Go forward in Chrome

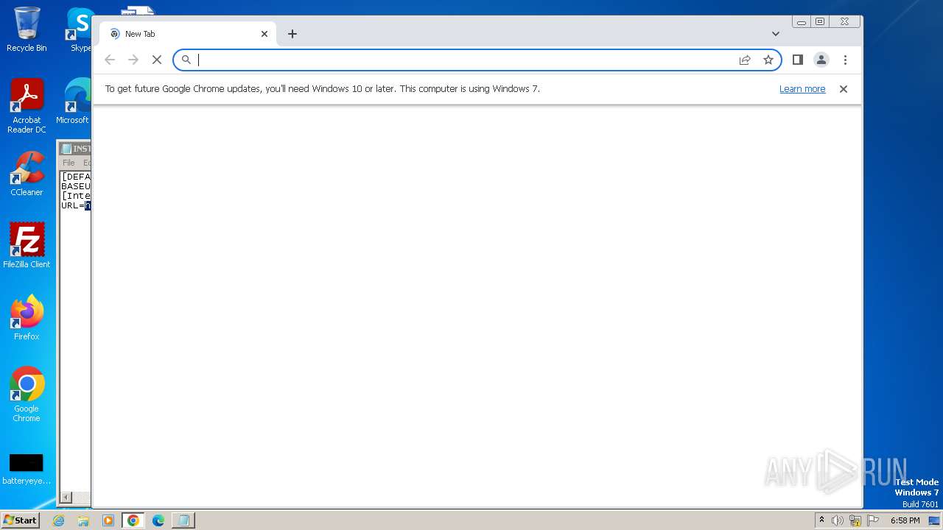(x=133, y=60)
